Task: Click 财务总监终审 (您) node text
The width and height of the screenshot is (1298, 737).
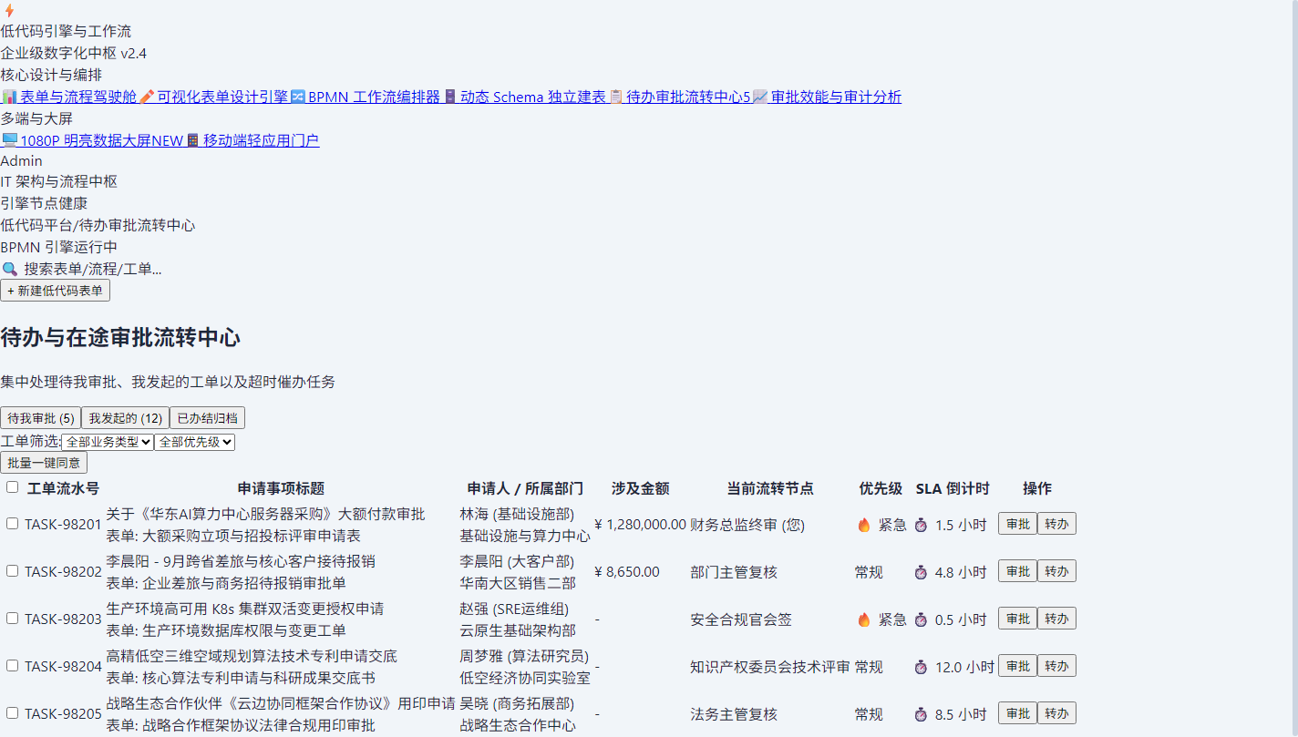Action: (x=747, y=525)
